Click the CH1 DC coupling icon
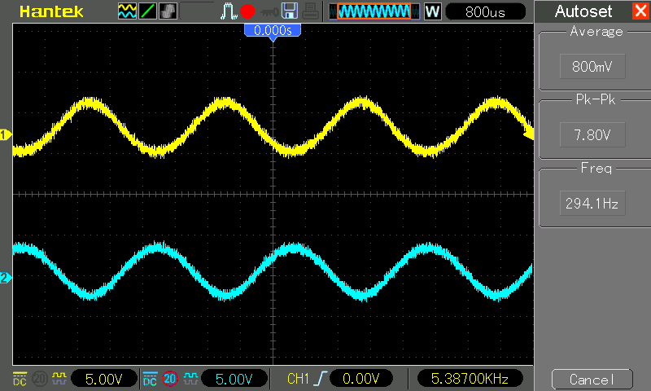 pyautogui.click(x=20, y=379)
